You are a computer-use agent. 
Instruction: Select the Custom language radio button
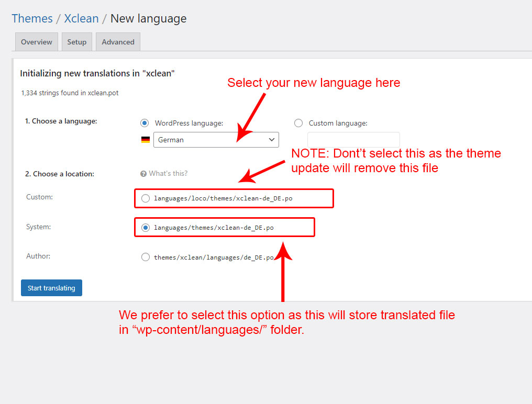[x=298, y=123]
